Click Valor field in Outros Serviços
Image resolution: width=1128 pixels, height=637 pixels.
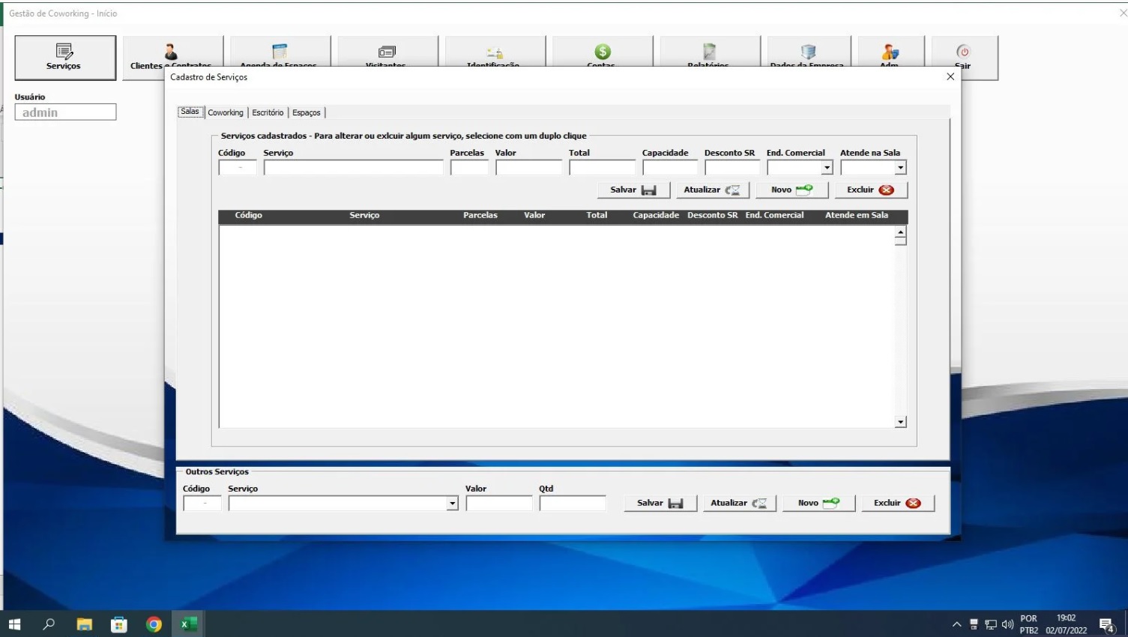499,504
